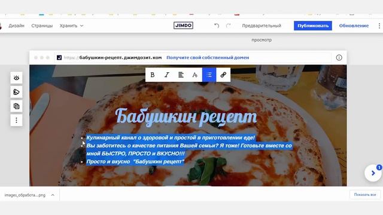383x215 pixels.
Task: Click the line Просто и вкусно
Action: [135, 162]
